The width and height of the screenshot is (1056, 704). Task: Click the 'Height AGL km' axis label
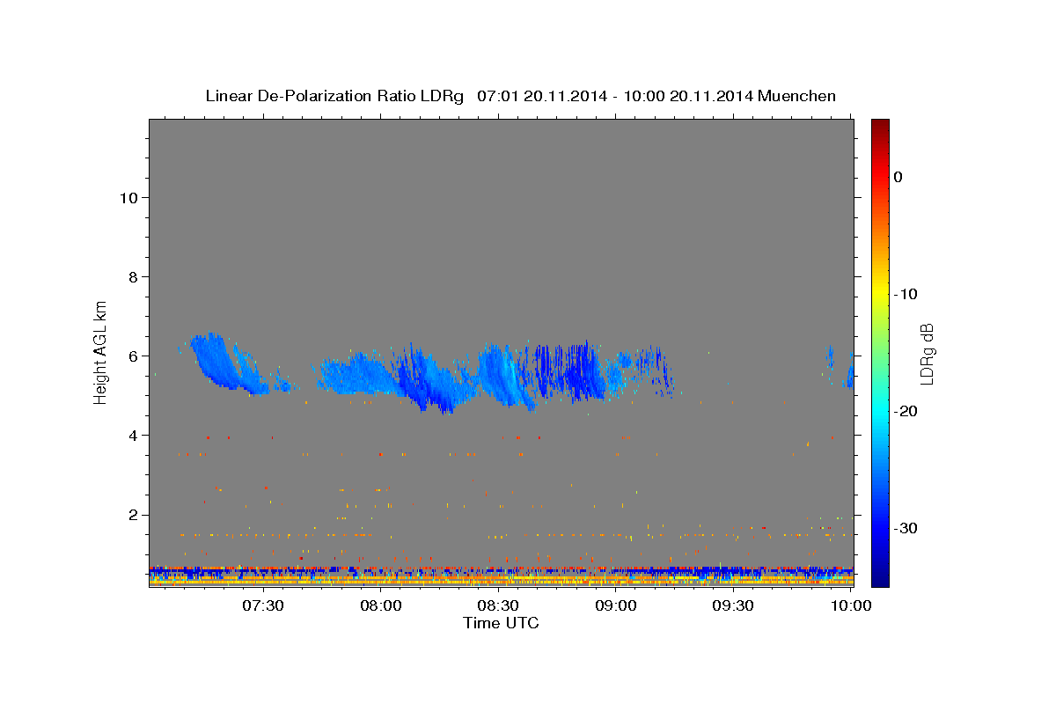[x=101, y=351]
